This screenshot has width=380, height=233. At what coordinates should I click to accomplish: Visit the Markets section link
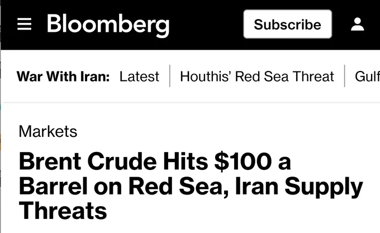coord(48,131)
